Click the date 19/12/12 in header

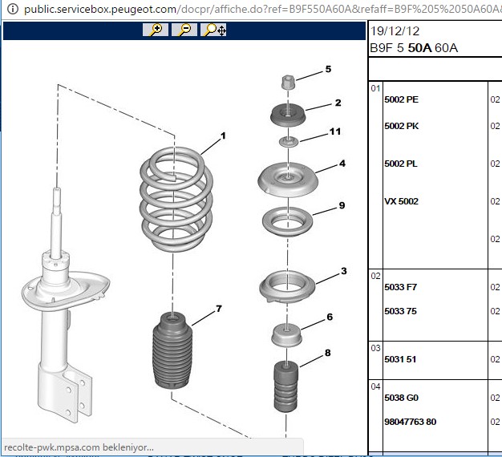(395, 31)
